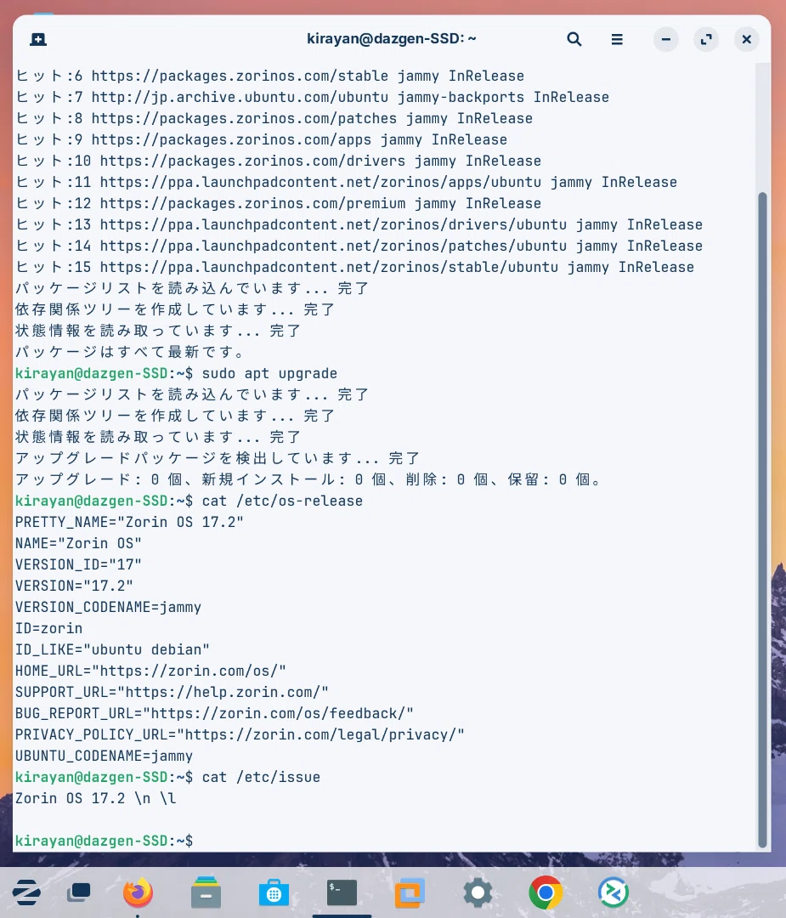This screenshot has width=786, height=918.
Task: Click the packages.zorinos.com/patches line
Action: [274, 118]
